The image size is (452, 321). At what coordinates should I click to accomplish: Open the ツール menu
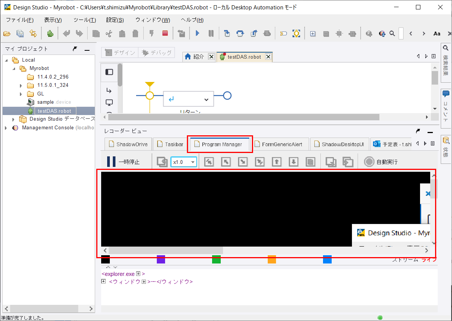click(x=84, y=20)
